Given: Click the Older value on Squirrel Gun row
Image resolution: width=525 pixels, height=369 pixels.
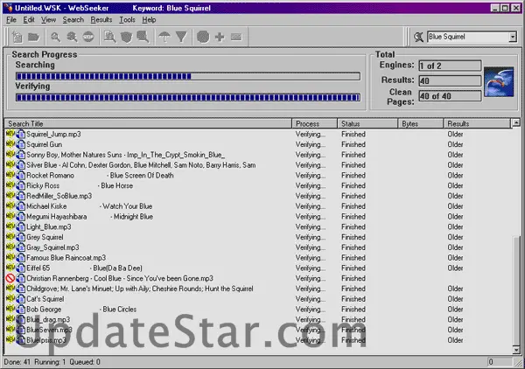Looking at the screenshot, I should point(455,144).
